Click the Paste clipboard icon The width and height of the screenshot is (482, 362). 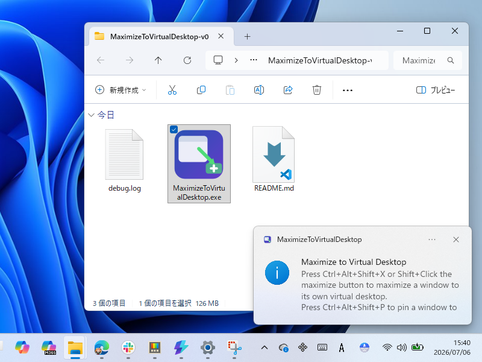tap(230, 90)
